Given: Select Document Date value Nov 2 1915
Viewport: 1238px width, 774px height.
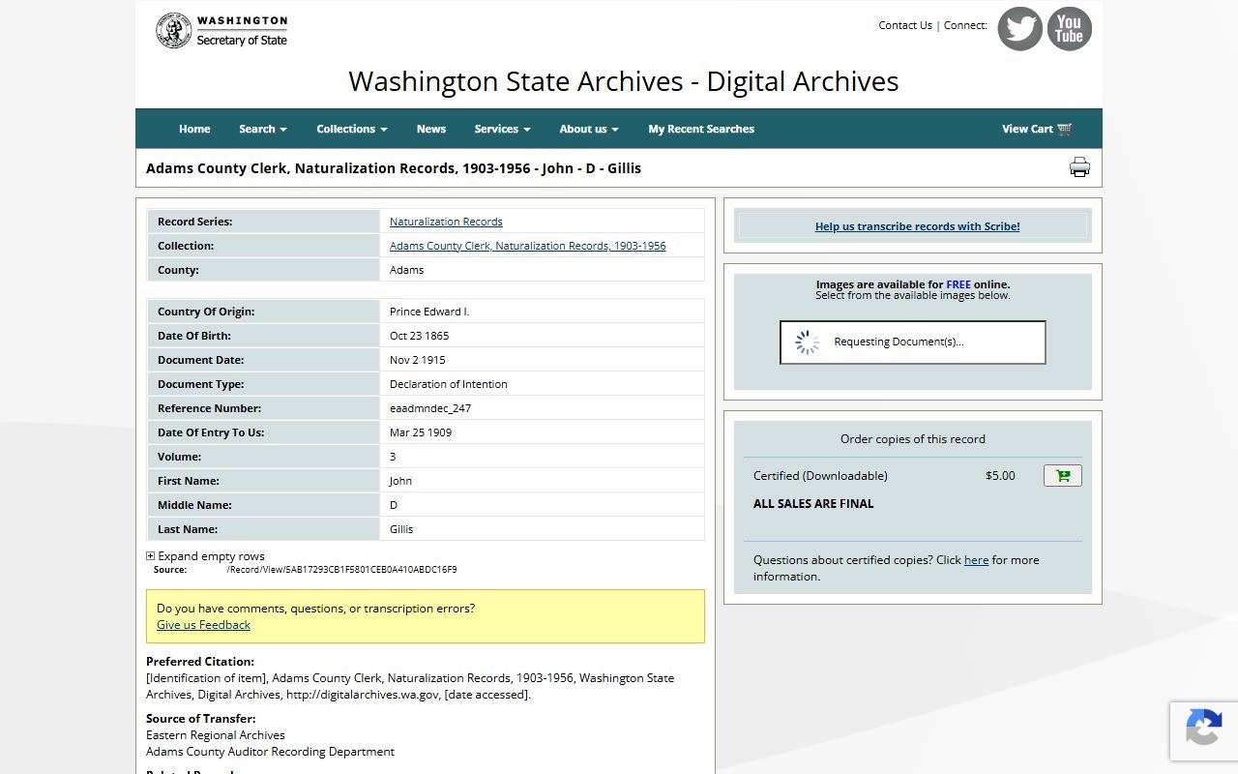Looking at the screenshot, I should 418,360.
